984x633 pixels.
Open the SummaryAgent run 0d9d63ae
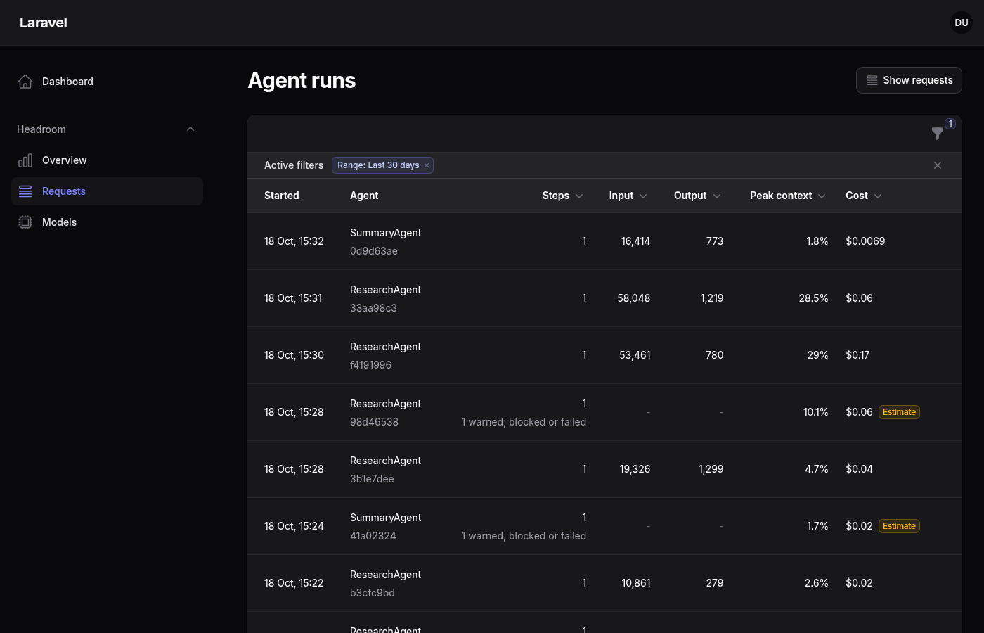604,241
